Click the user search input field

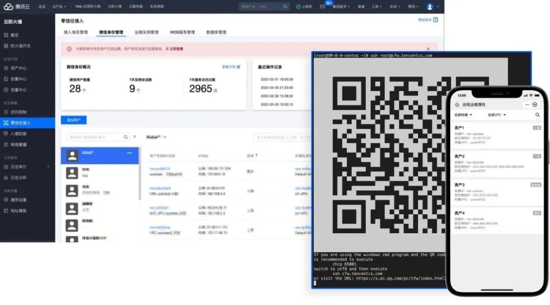[x=95, y=137]
